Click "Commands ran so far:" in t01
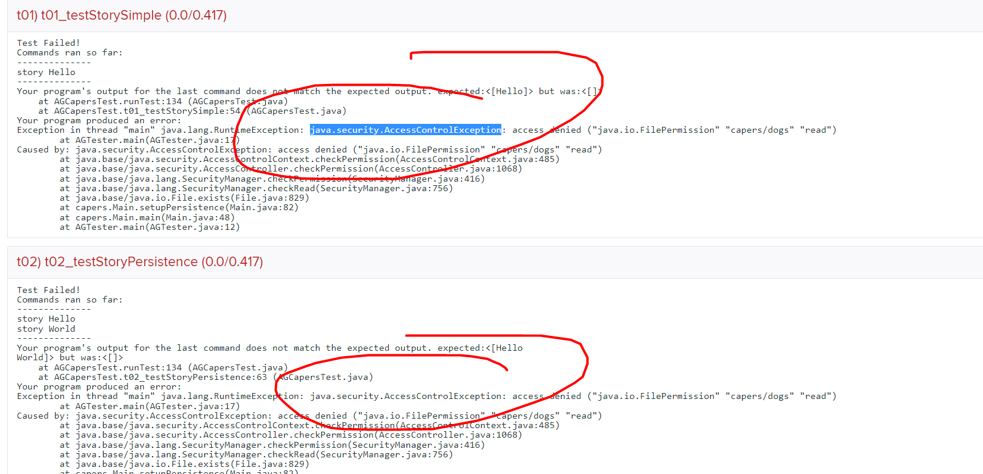Screen dimensions: 983x474 [70, 52]
